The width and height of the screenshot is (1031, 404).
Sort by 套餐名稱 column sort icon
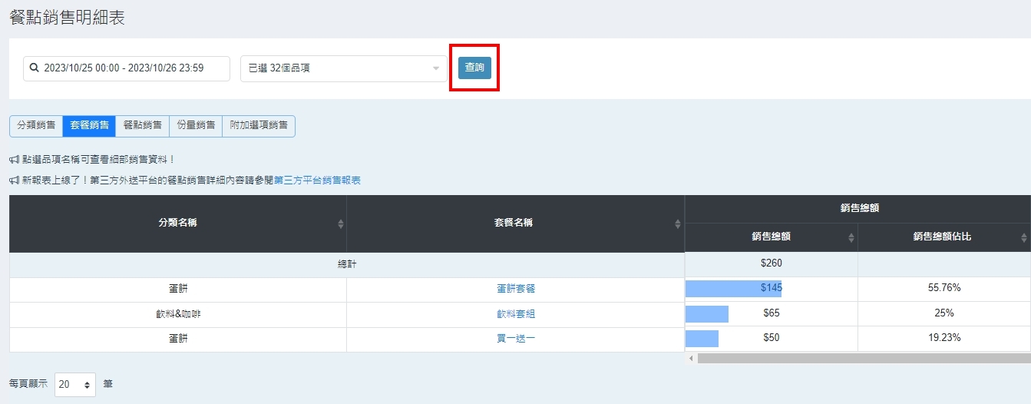coord(677,224)
